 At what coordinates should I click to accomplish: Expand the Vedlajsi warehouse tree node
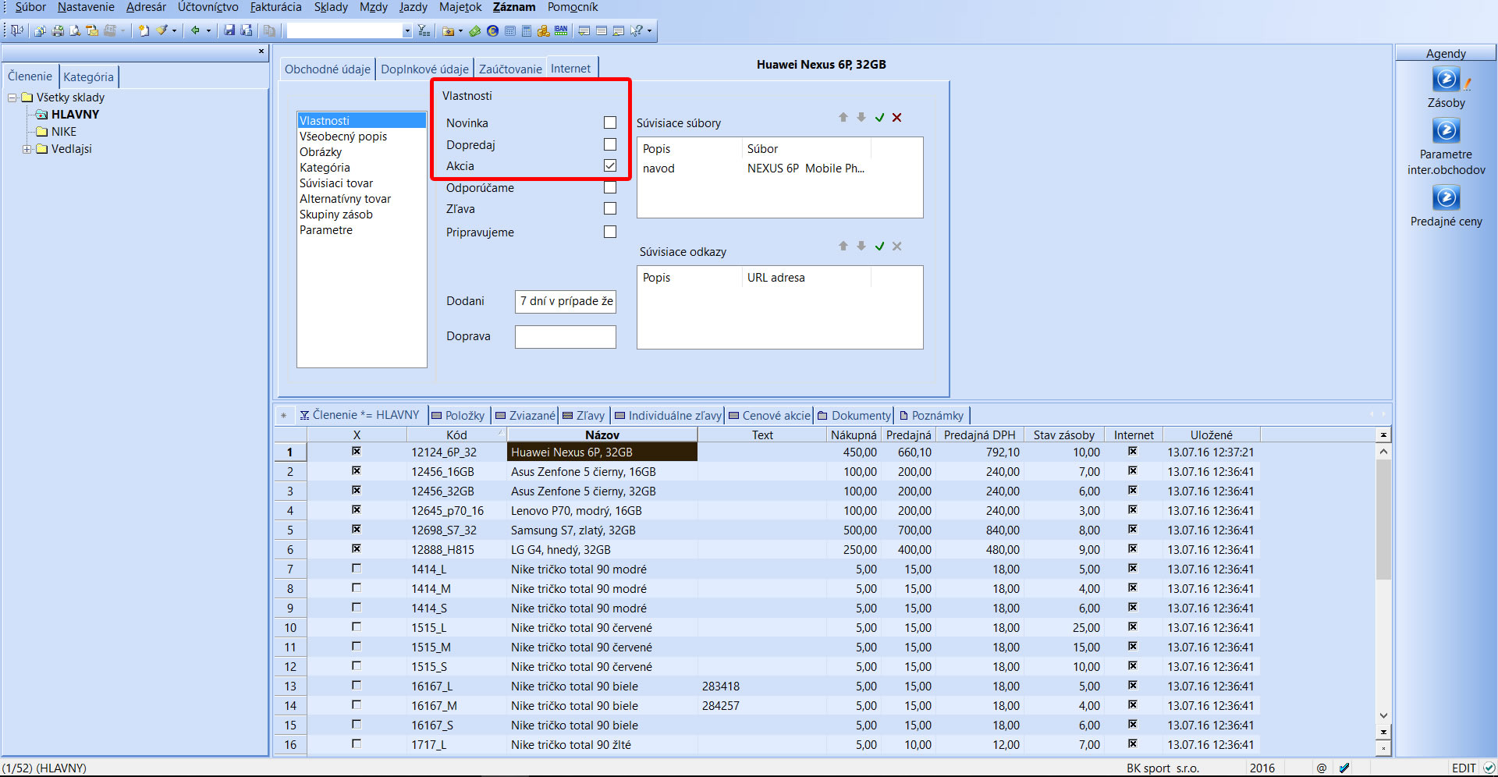click(x=27, y=149)
